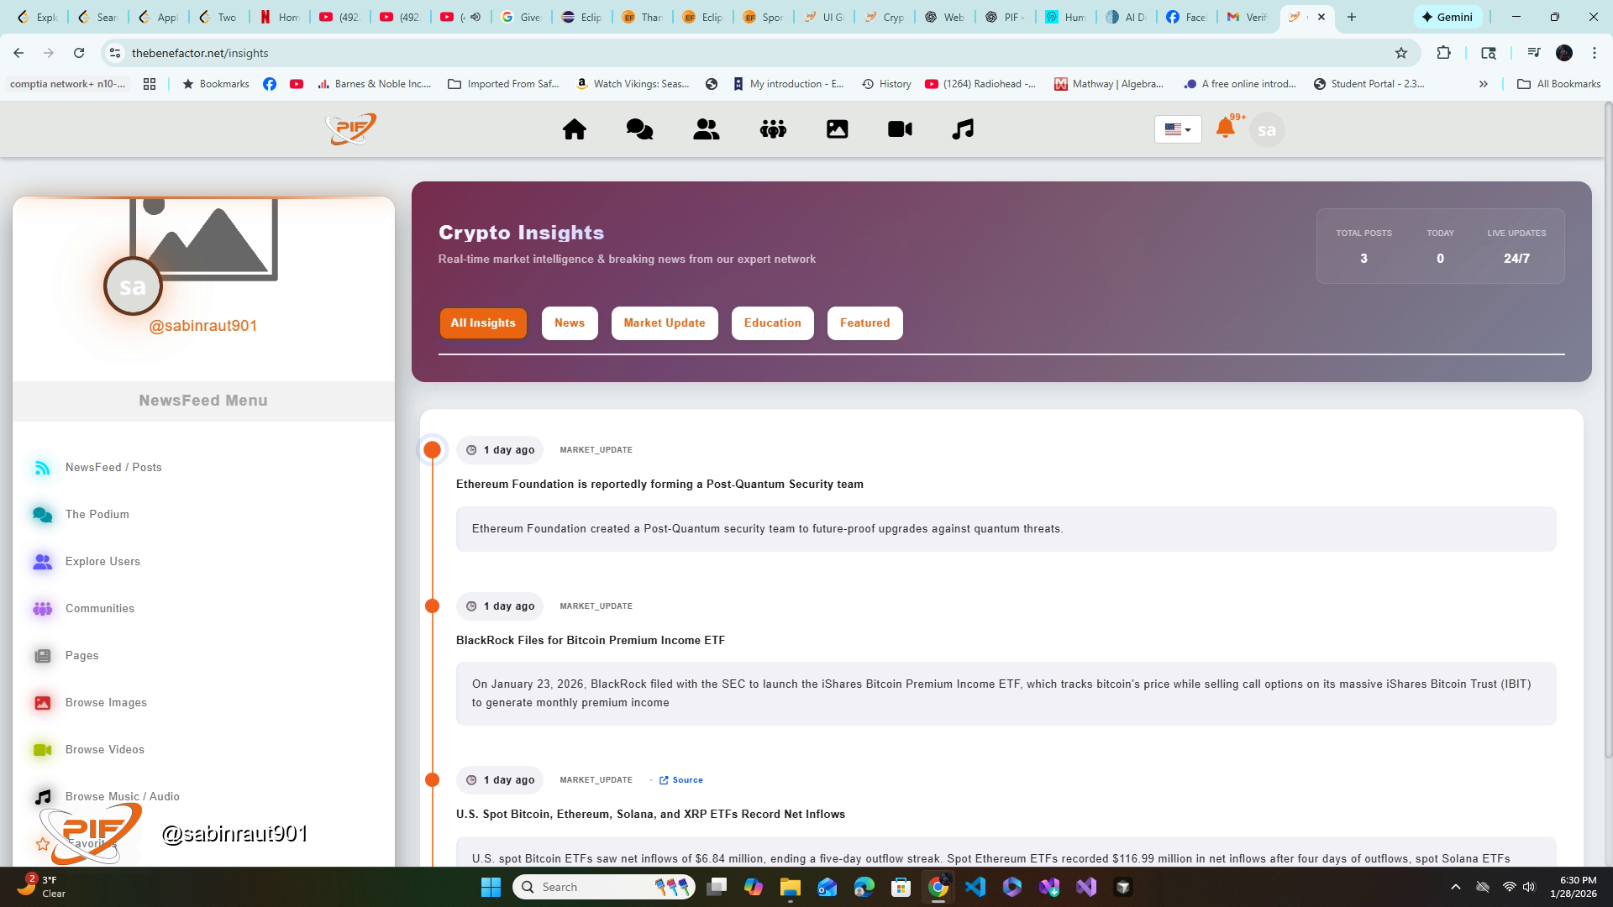Show hidden system tray icons
The image size is (1613, 907).
1455,887
